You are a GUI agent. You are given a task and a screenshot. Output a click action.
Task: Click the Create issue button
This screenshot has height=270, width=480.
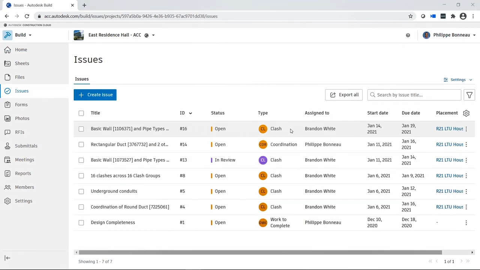pos(95,95)
